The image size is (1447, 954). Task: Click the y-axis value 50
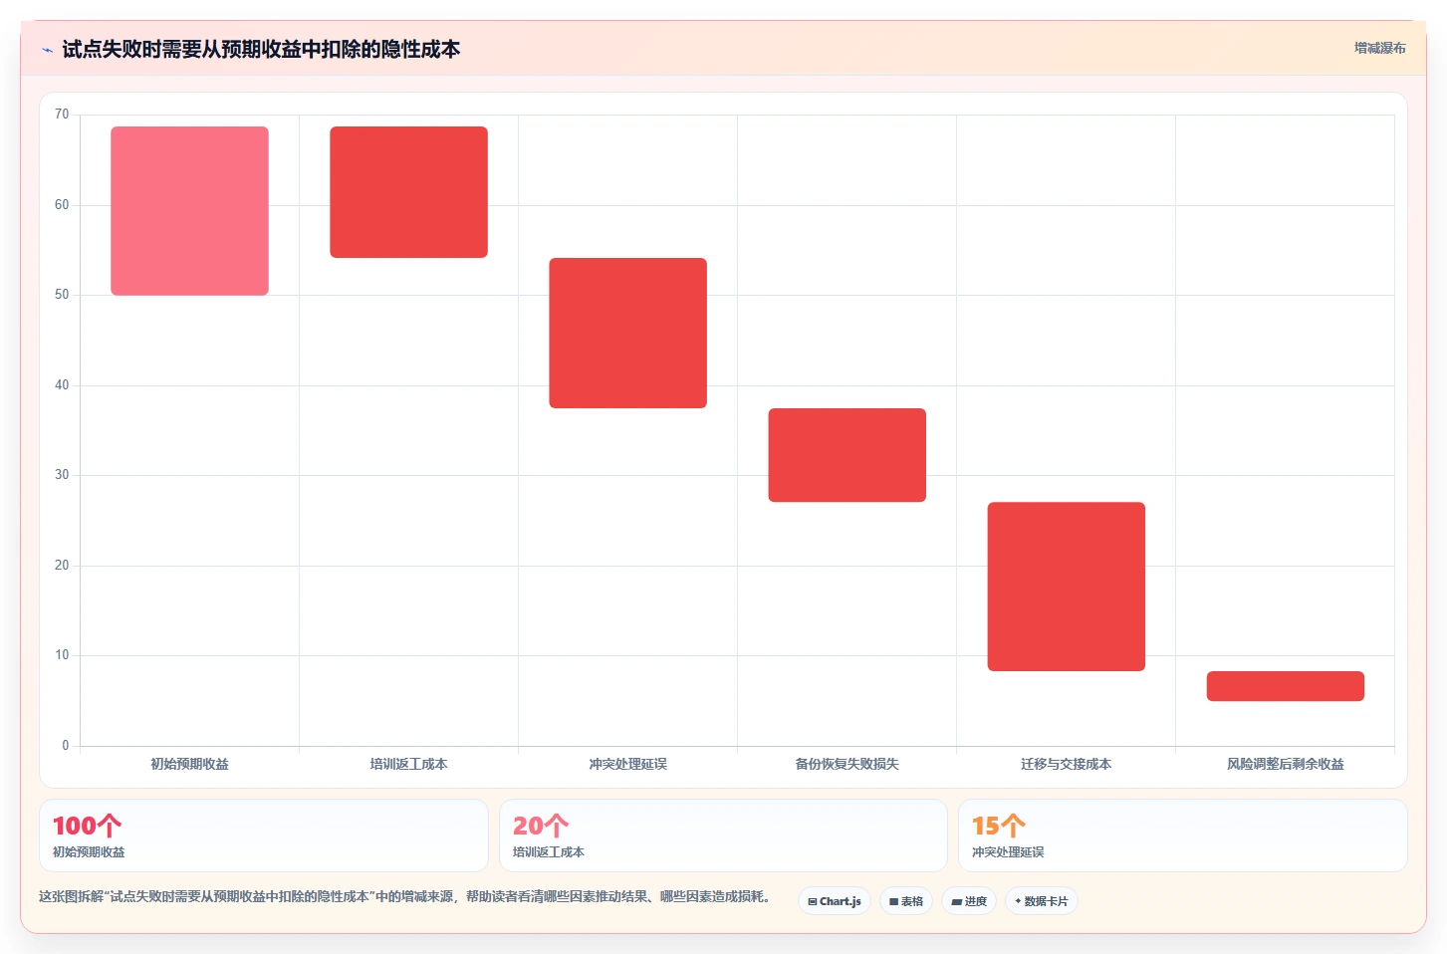point(62,295)
